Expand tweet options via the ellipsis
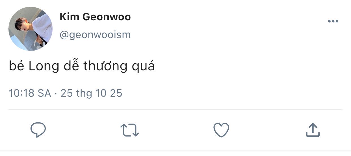Viewport: 351px width, 156px height. pyautogui.click(x=333, y=21)
